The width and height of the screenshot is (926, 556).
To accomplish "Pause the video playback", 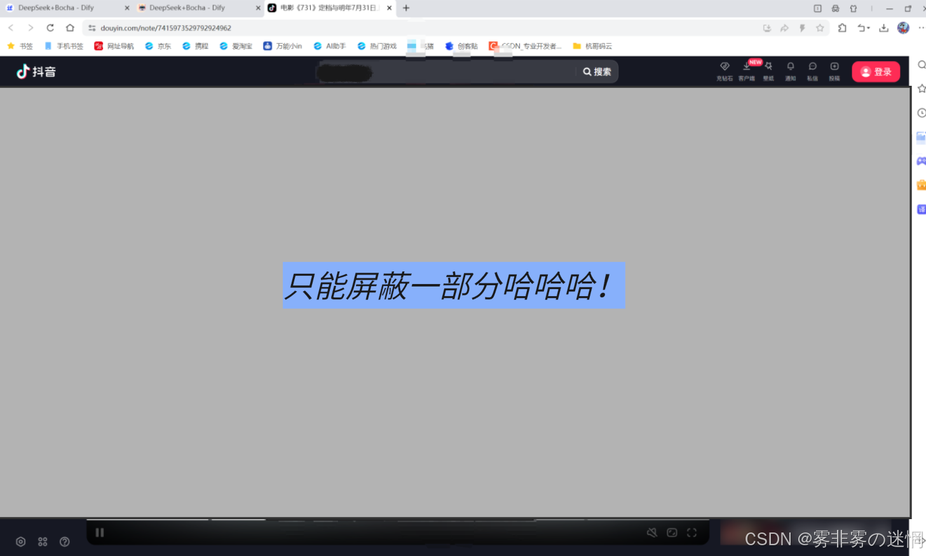I will pyautogui.click(x=100, y=532).
